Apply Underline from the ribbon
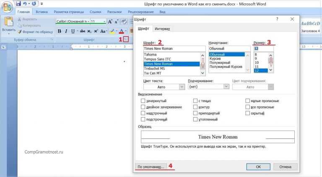This screenshot has height=177, width=322. (x=73, y=31)
